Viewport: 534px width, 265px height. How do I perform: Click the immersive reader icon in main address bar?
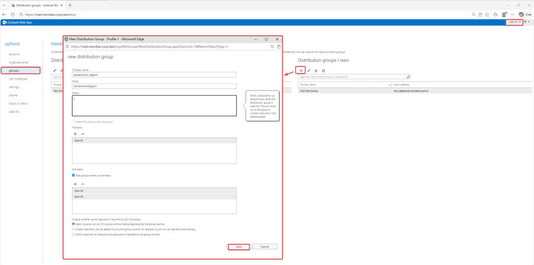[480, 15]
